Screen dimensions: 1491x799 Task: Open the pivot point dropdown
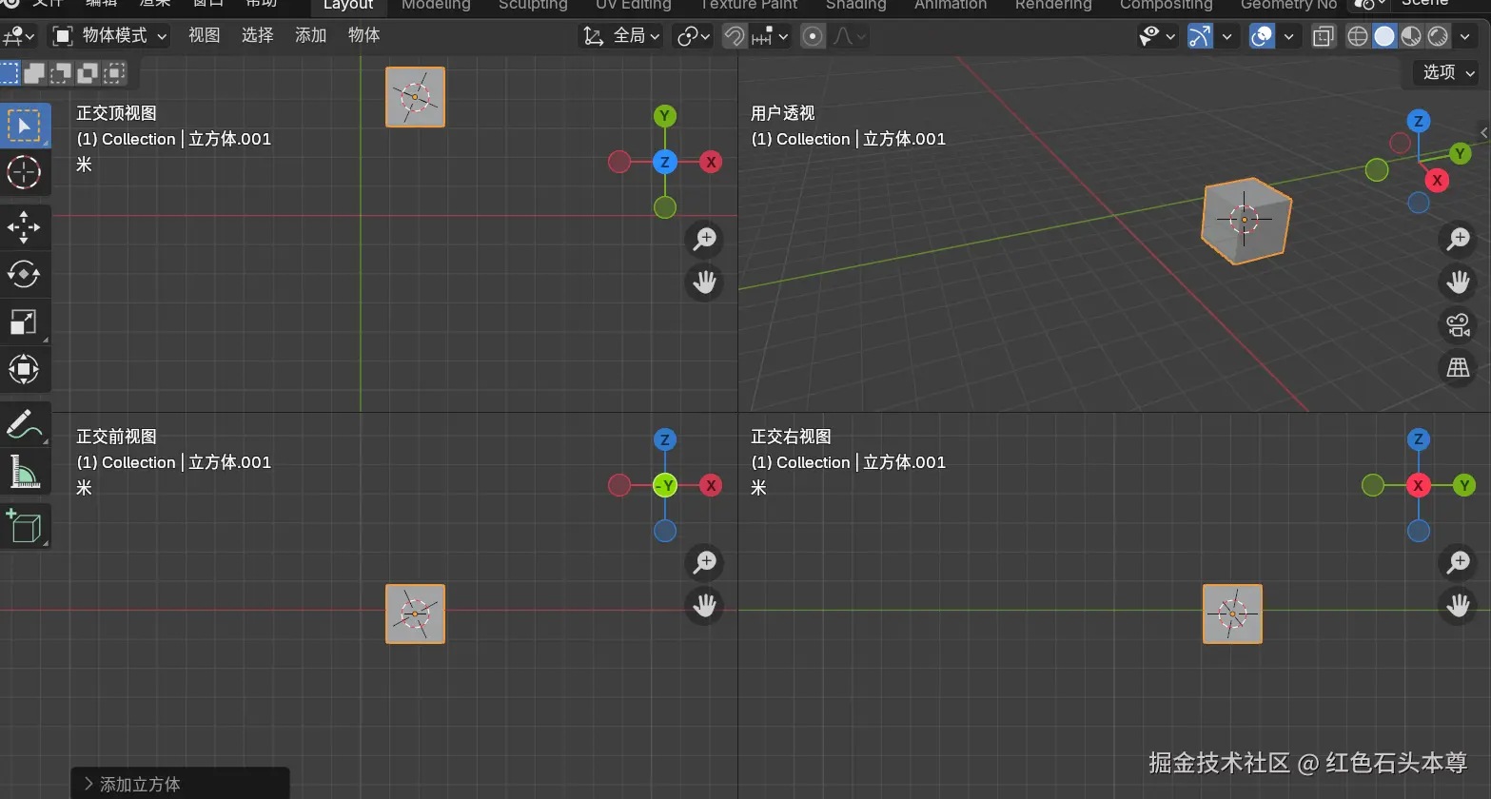tap(693, 36)
